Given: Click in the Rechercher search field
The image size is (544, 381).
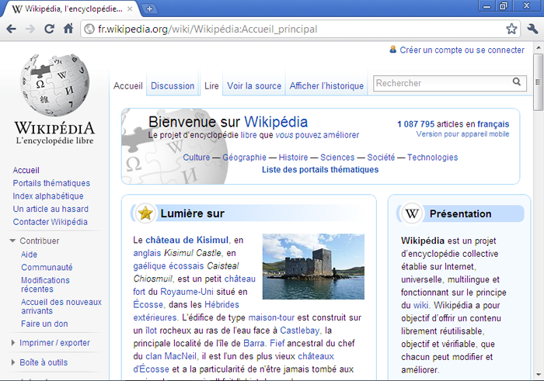Looking at the screenshot, I should (444, 83).
